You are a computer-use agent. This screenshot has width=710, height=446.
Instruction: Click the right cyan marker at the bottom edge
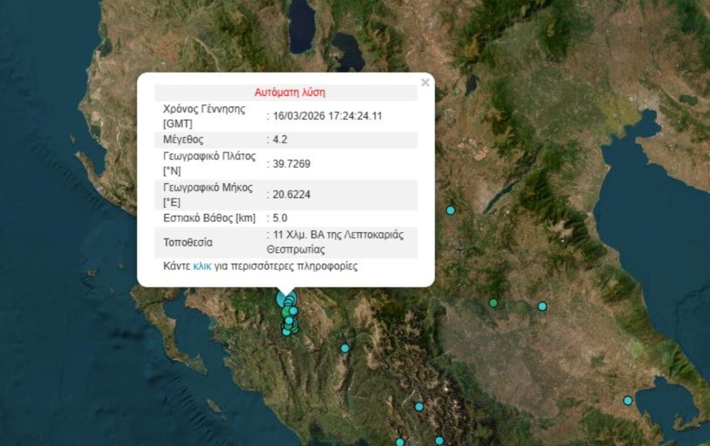point(439,441)
